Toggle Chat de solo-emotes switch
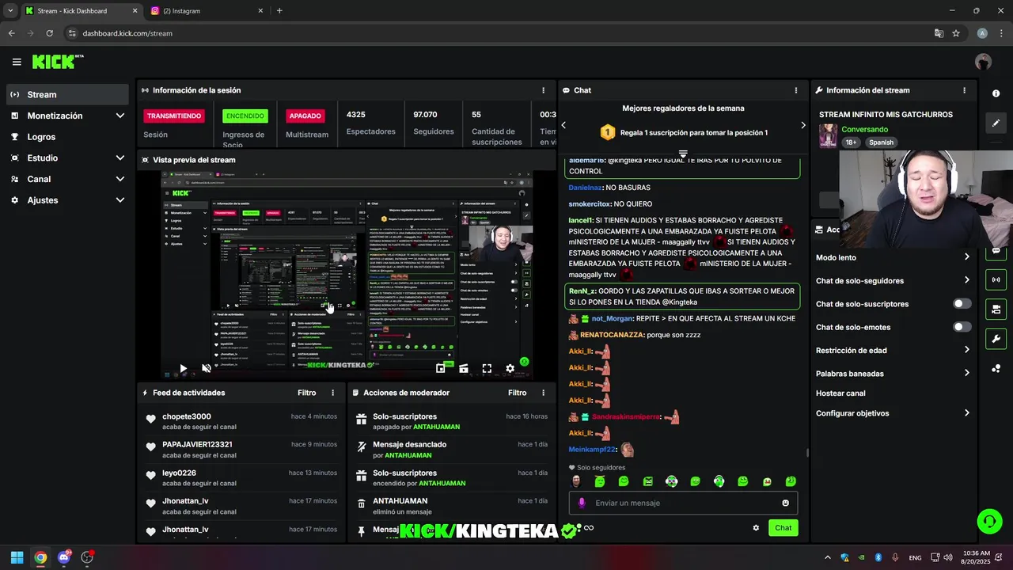This screenshot has width=1013, height=570. pos(962,327)
